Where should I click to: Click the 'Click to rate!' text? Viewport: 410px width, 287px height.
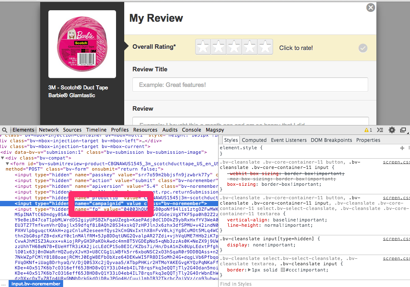click(x=296, y=48)
